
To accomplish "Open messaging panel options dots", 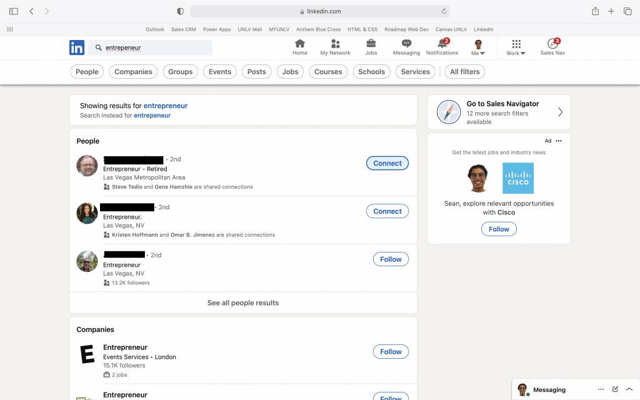I will tap(601, 389).
